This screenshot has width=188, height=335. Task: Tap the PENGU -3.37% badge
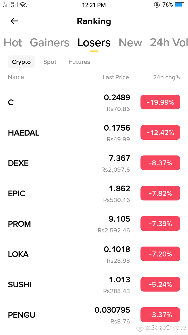click(160, 315)
